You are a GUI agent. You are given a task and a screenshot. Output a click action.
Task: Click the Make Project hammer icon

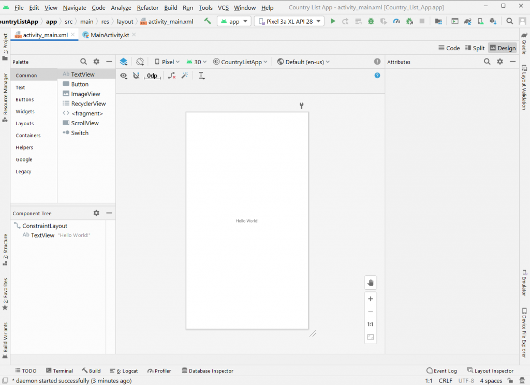pyautogui.click(x=208, y=21)
